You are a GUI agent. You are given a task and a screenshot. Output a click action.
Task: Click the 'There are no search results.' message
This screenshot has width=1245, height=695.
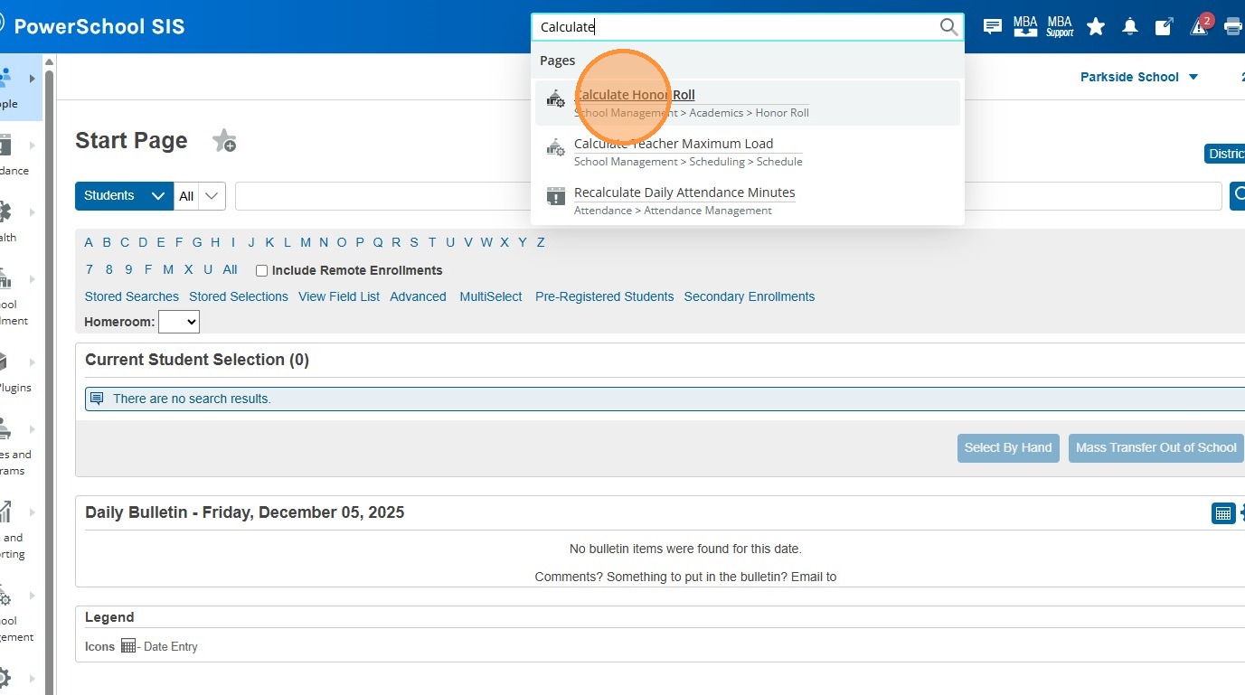click(x=192, y=399)
